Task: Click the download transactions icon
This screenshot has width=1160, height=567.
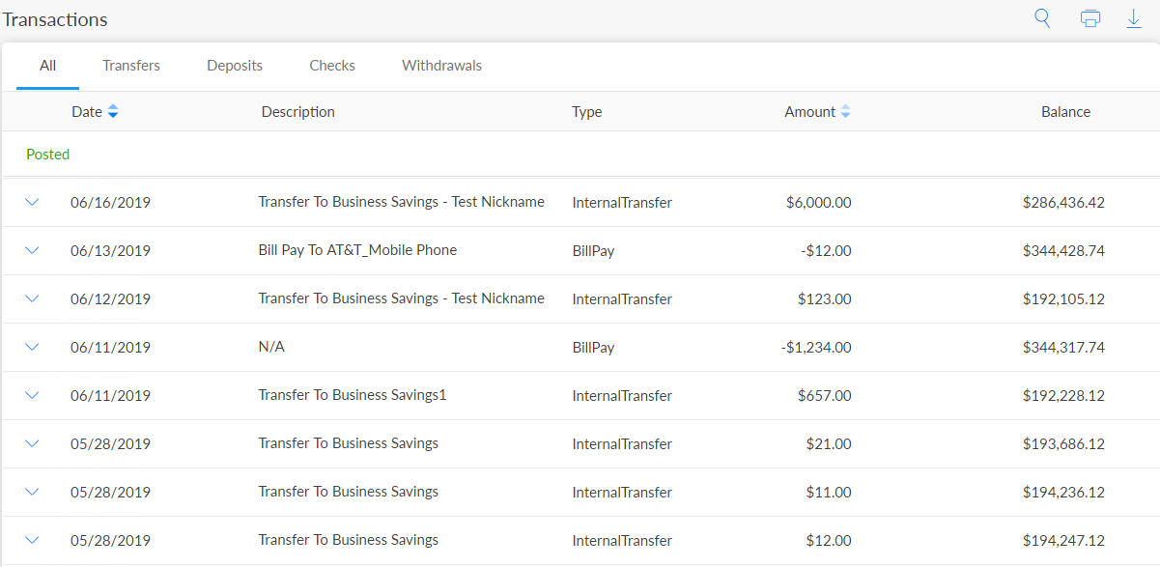Action: click(x=1134, y=18)
